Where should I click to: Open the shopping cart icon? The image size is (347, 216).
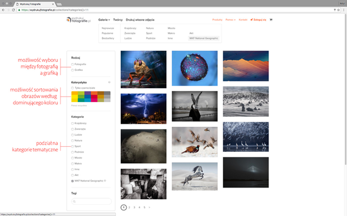(x=271, y=20)
